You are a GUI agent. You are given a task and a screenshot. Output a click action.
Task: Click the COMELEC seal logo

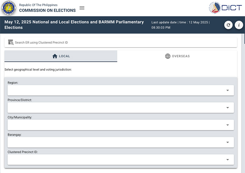pos(9,8)
